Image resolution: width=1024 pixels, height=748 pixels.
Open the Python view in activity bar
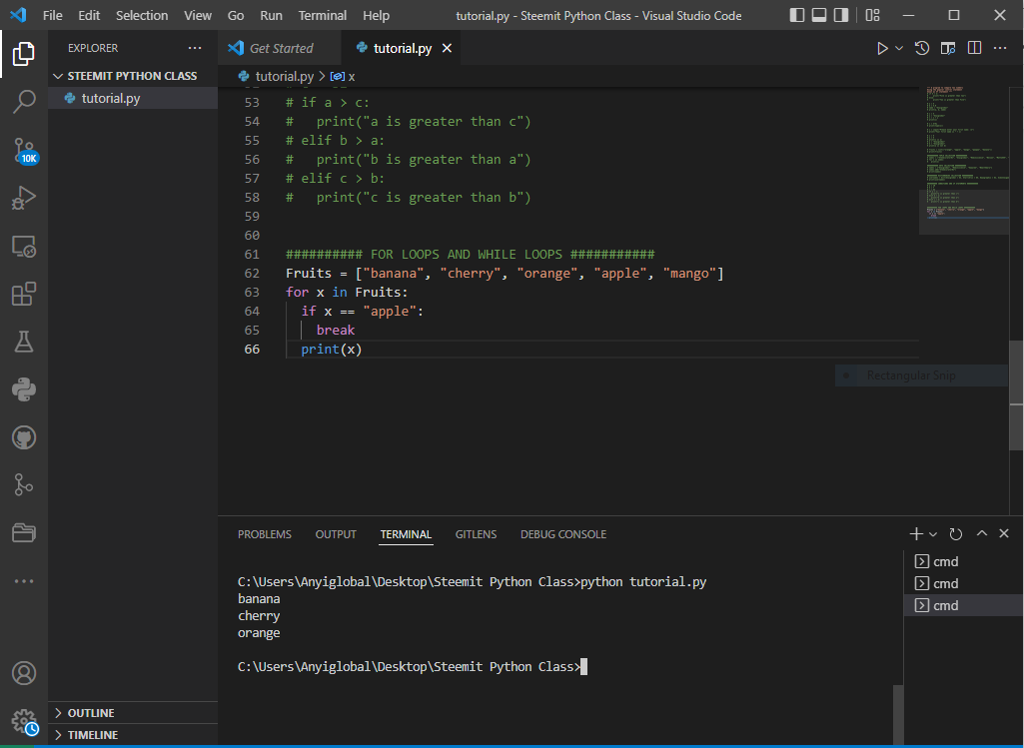[24, 389]
